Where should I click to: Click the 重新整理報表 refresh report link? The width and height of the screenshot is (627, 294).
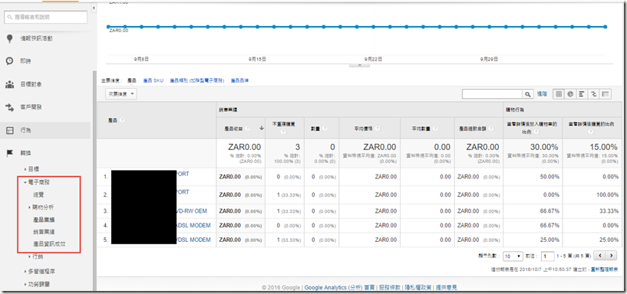(x=605, y=270)
